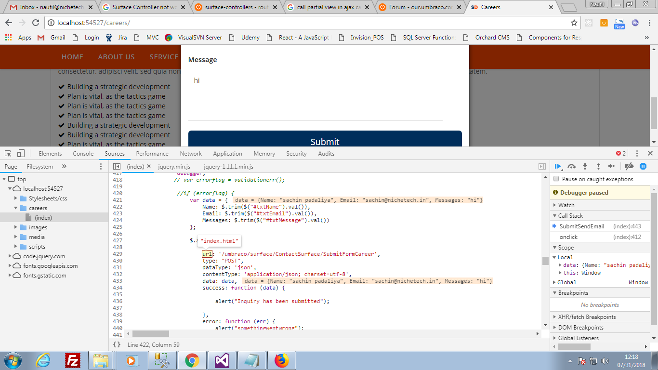Click the red error count indicator

[621, 153]
